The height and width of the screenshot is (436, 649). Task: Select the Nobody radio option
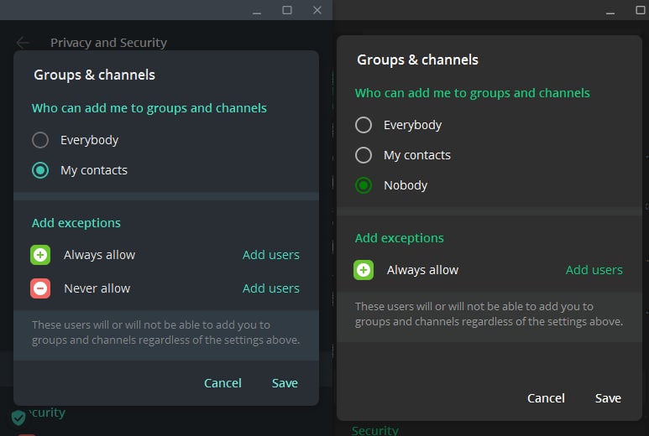(364, 185)
